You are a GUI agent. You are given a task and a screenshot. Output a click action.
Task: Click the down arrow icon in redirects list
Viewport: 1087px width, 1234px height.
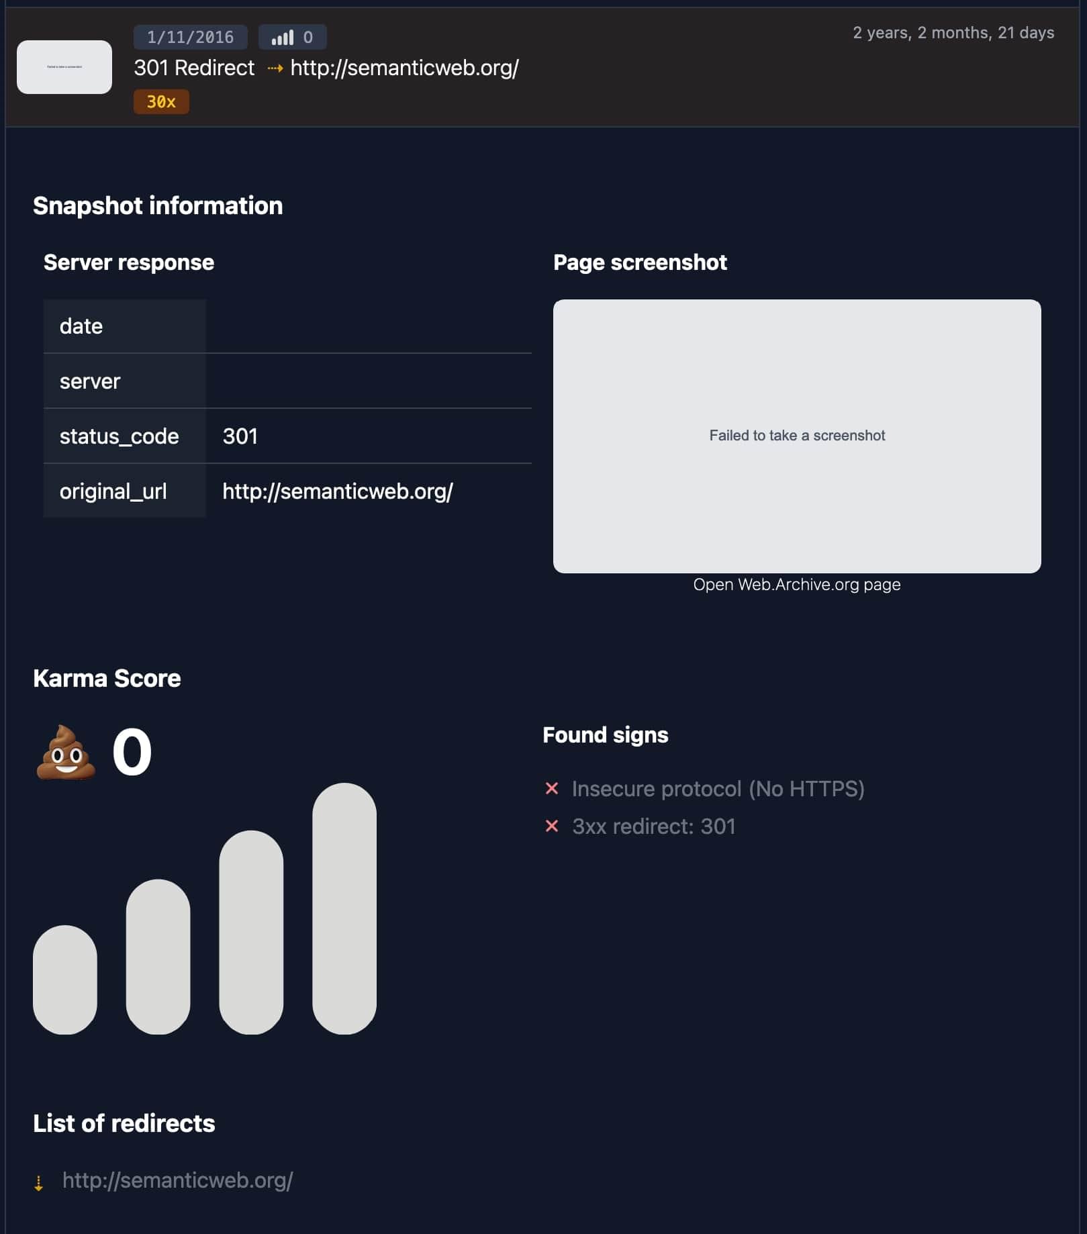pos(39,1183)
